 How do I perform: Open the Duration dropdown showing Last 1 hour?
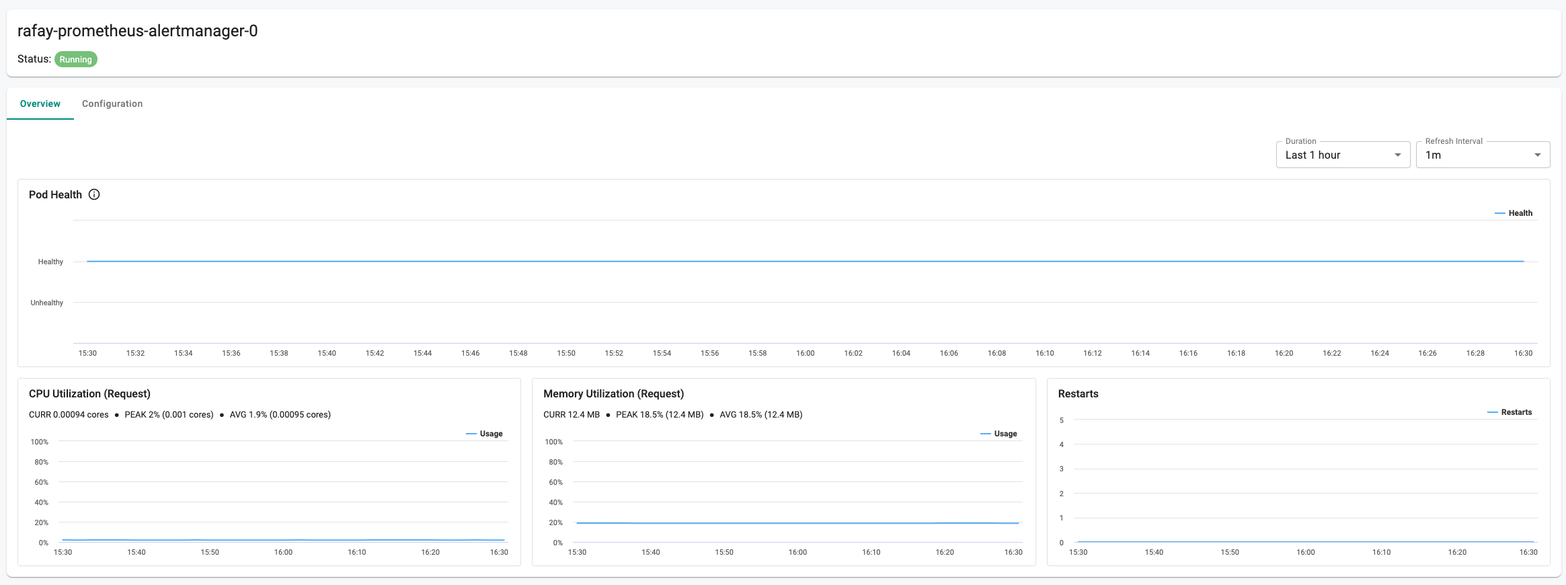(1343, 155)
